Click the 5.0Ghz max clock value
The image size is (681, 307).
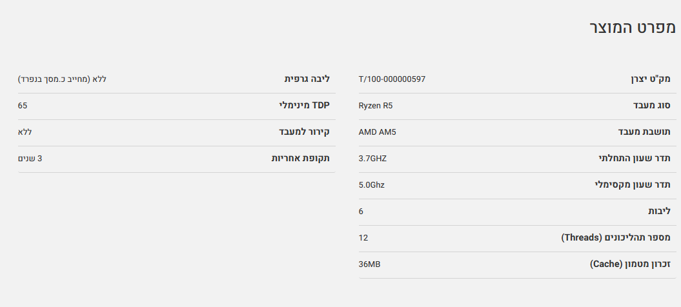click(371, 185)
